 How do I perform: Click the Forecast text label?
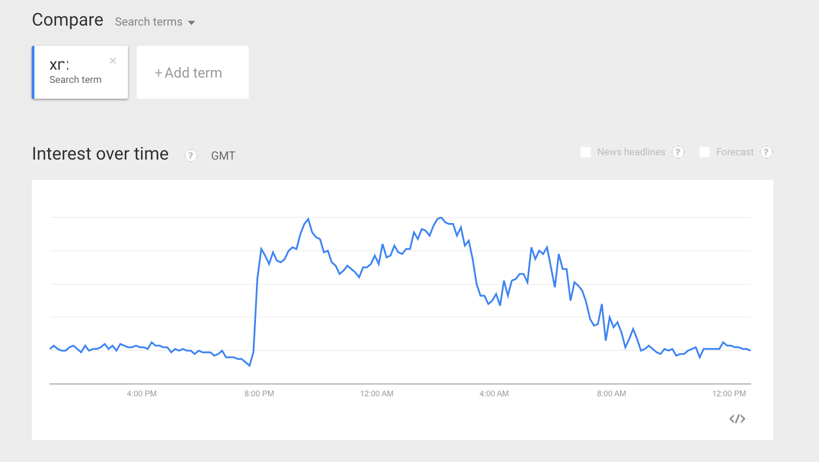pos(735,152)
